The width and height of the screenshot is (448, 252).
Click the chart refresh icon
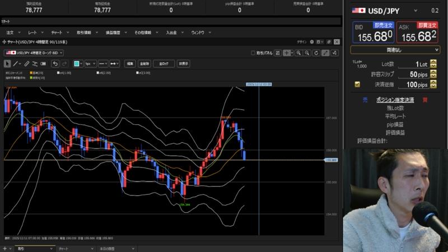click(316, 53)
